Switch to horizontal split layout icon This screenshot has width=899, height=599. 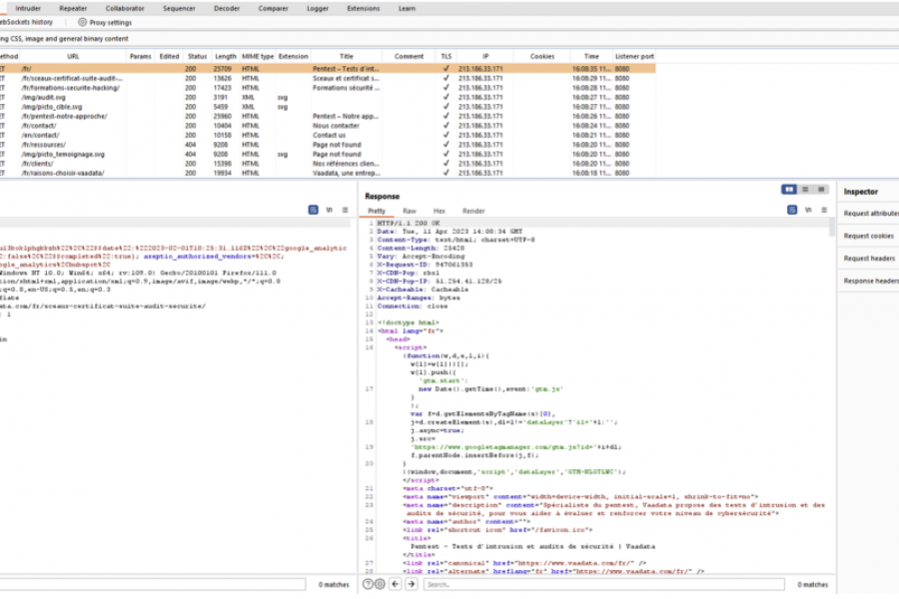(x=805, y=189)
